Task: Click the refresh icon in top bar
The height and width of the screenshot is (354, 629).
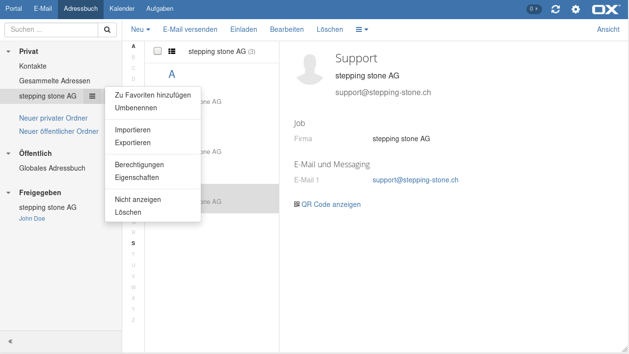Action: (x=555, y=9)
